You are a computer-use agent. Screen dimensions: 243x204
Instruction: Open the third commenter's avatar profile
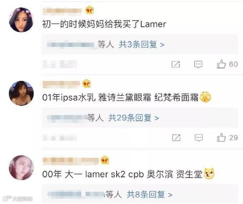pos(21,168)
